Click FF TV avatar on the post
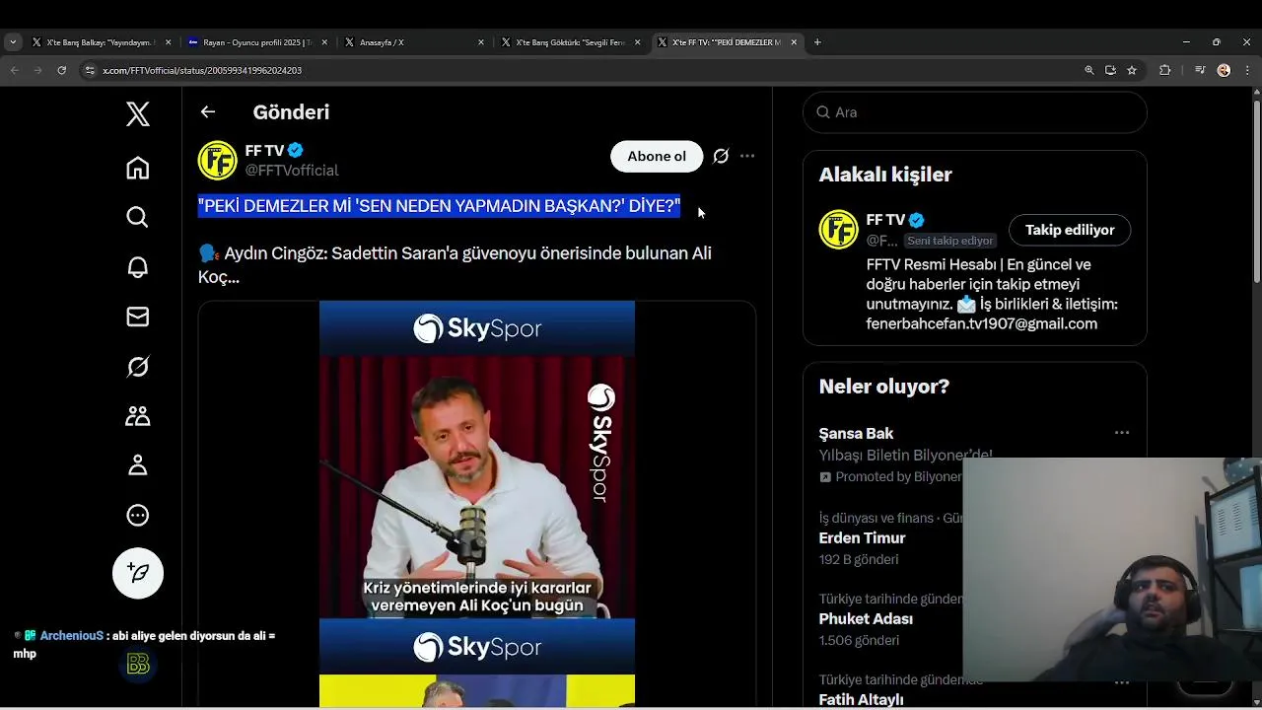Screen dimensions: 1262x710 click(x=218, y=160)
